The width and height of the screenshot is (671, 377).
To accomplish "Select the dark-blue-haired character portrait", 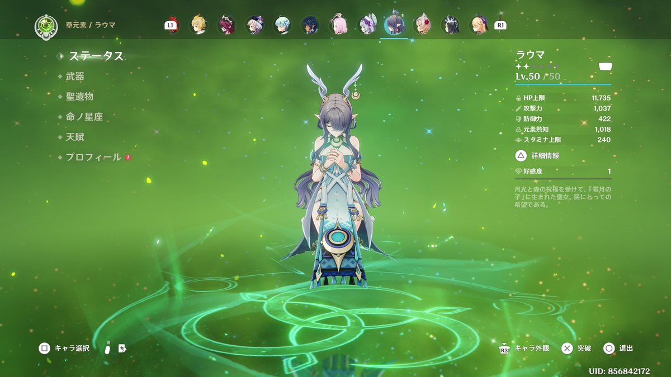I will [x=310, y=25].
